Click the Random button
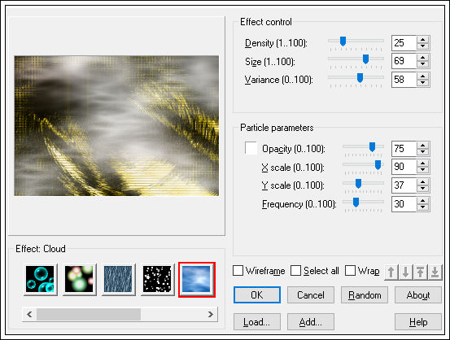 365,295
